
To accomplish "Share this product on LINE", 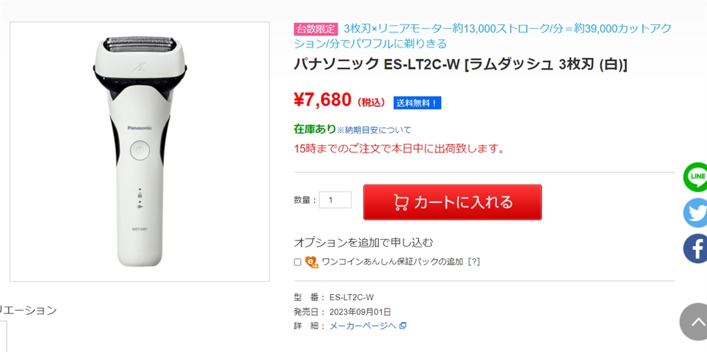I will tap(696, 177).
